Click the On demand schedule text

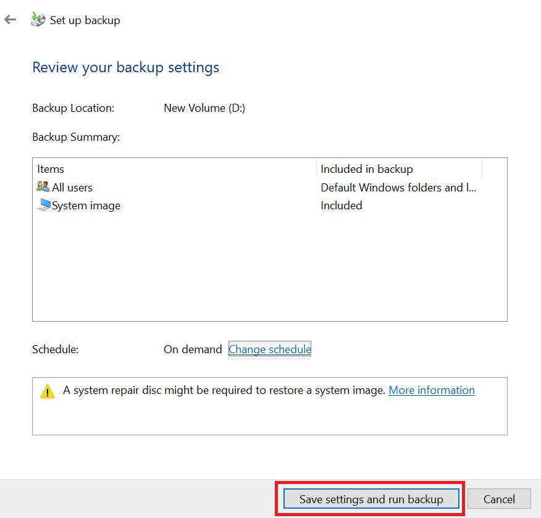pyautogui.click(x=193, y=349)
